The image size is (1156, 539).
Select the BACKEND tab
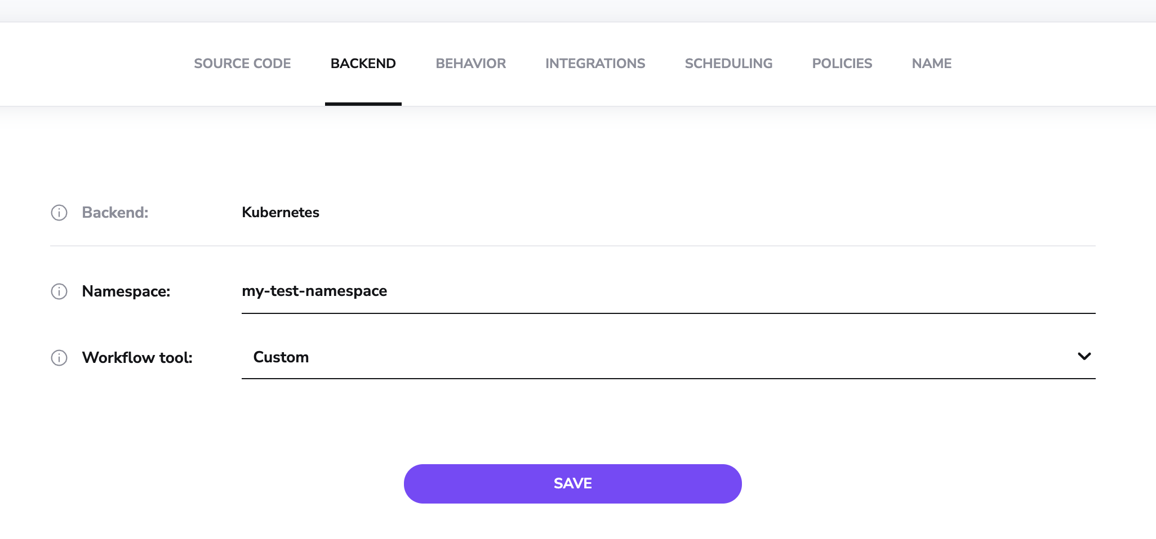363,64
